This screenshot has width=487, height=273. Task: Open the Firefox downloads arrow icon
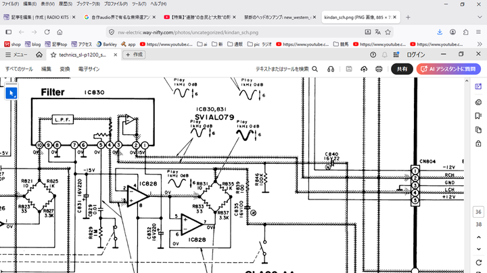440,32
